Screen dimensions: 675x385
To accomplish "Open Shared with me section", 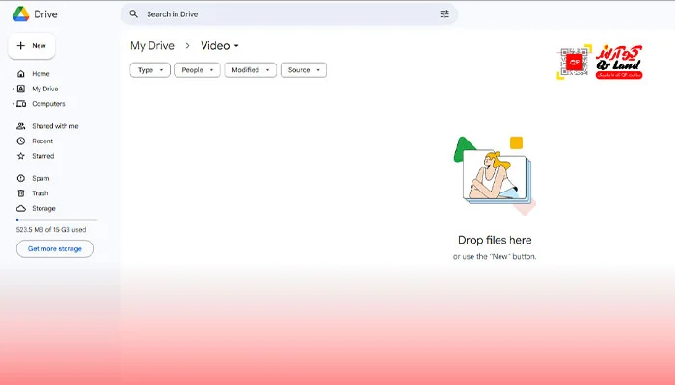I will [54, 126].
